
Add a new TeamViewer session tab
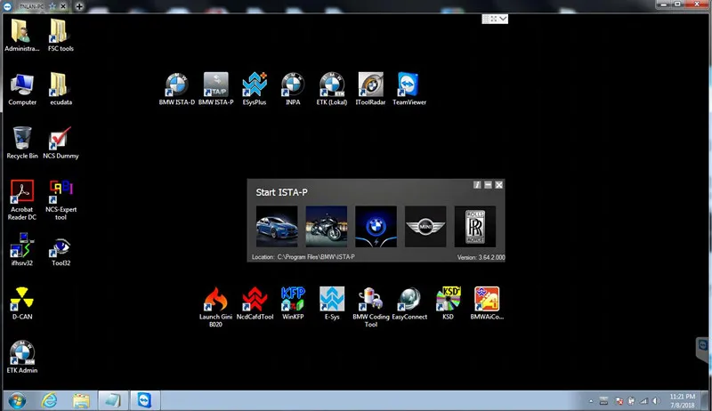click(79, 6)
